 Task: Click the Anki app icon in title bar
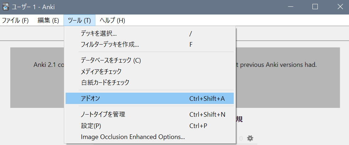6,7
